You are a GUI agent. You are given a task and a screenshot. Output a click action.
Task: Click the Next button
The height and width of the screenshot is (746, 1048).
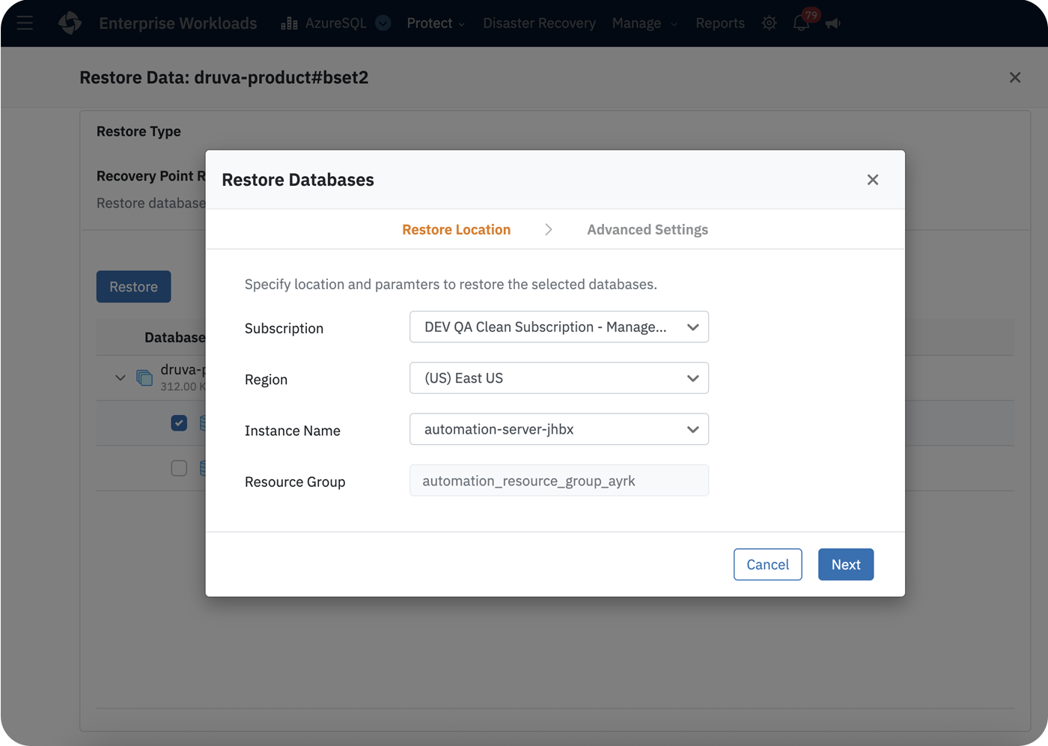(845, 565)
